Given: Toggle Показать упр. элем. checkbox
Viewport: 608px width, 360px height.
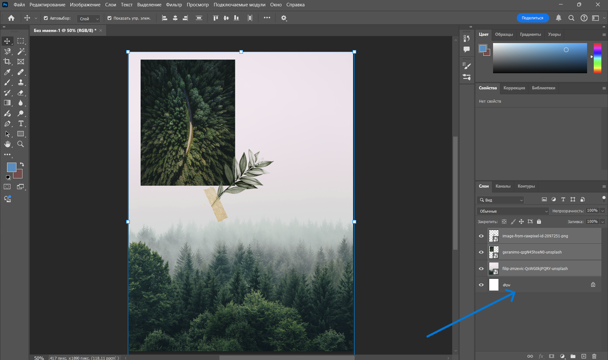Looking at the screenshot, I should (x=110, y=18).
